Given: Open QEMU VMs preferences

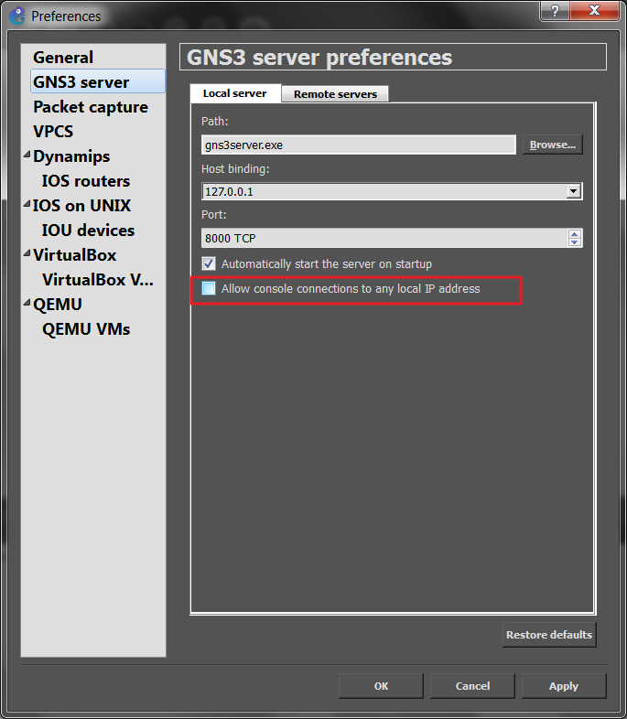Looking at the screenshot, I should click(86, 329).
